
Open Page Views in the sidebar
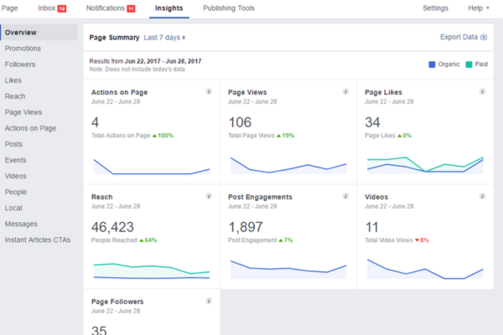pos(23,112)
